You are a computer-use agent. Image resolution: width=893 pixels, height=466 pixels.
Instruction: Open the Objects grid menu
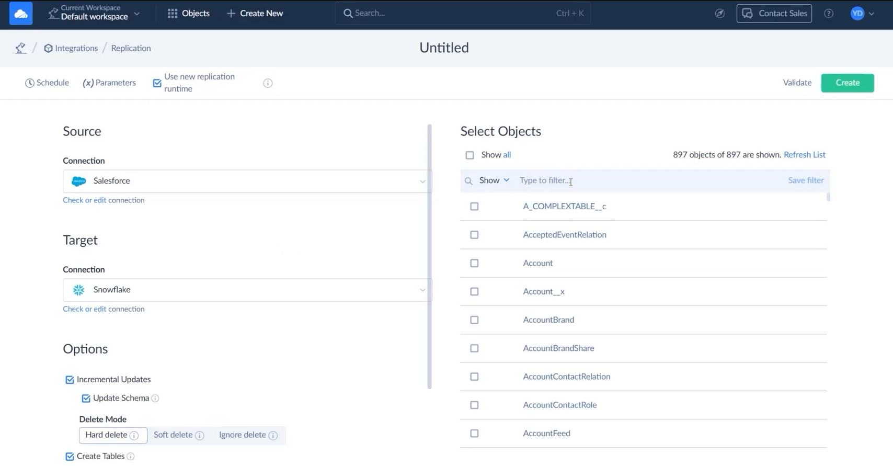[188, 14]
